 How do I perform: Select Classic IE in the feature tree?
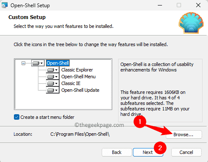tap(71, 83)
